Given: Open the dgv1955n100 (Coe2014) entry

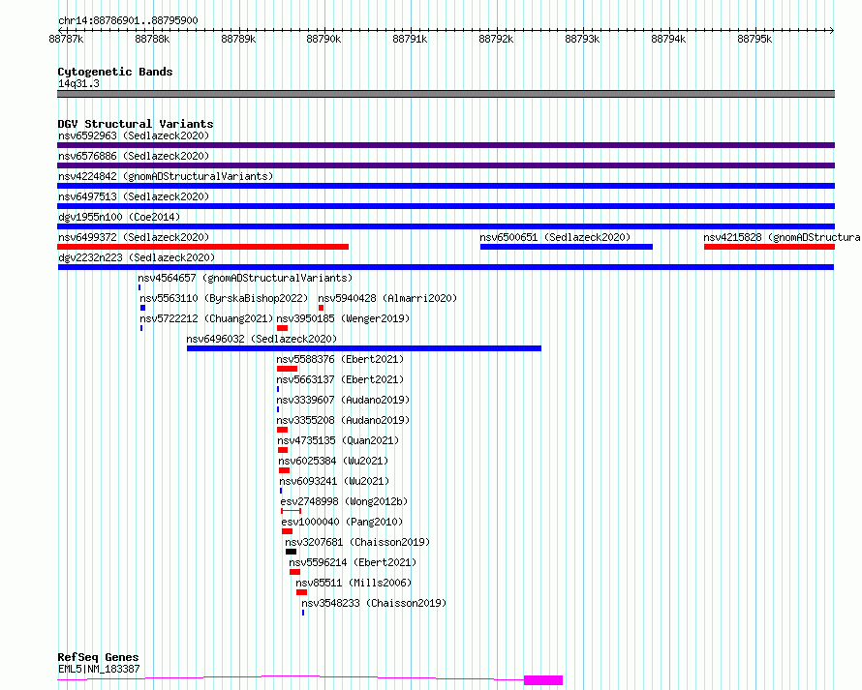Looking at the screenshot, I should tap(119, 217).
